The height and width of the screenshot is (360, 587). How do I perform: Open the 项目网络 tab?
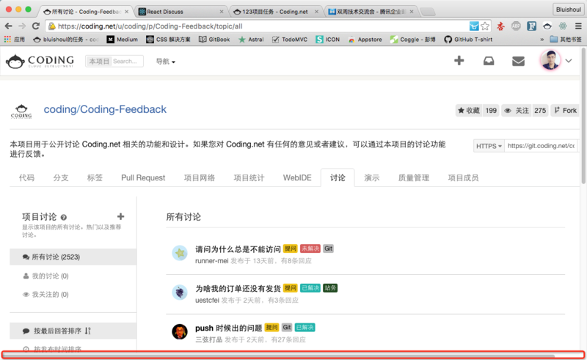(x=200, y=177)
